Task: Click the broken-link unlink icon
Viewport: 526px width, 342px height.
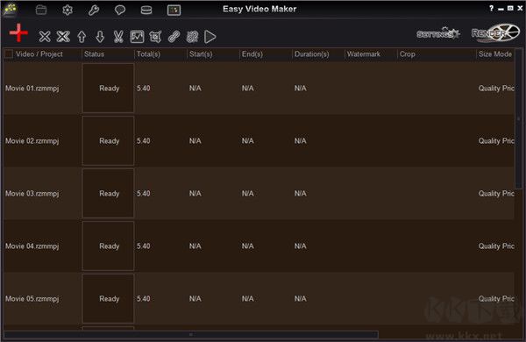Action: tap(192, 37)
